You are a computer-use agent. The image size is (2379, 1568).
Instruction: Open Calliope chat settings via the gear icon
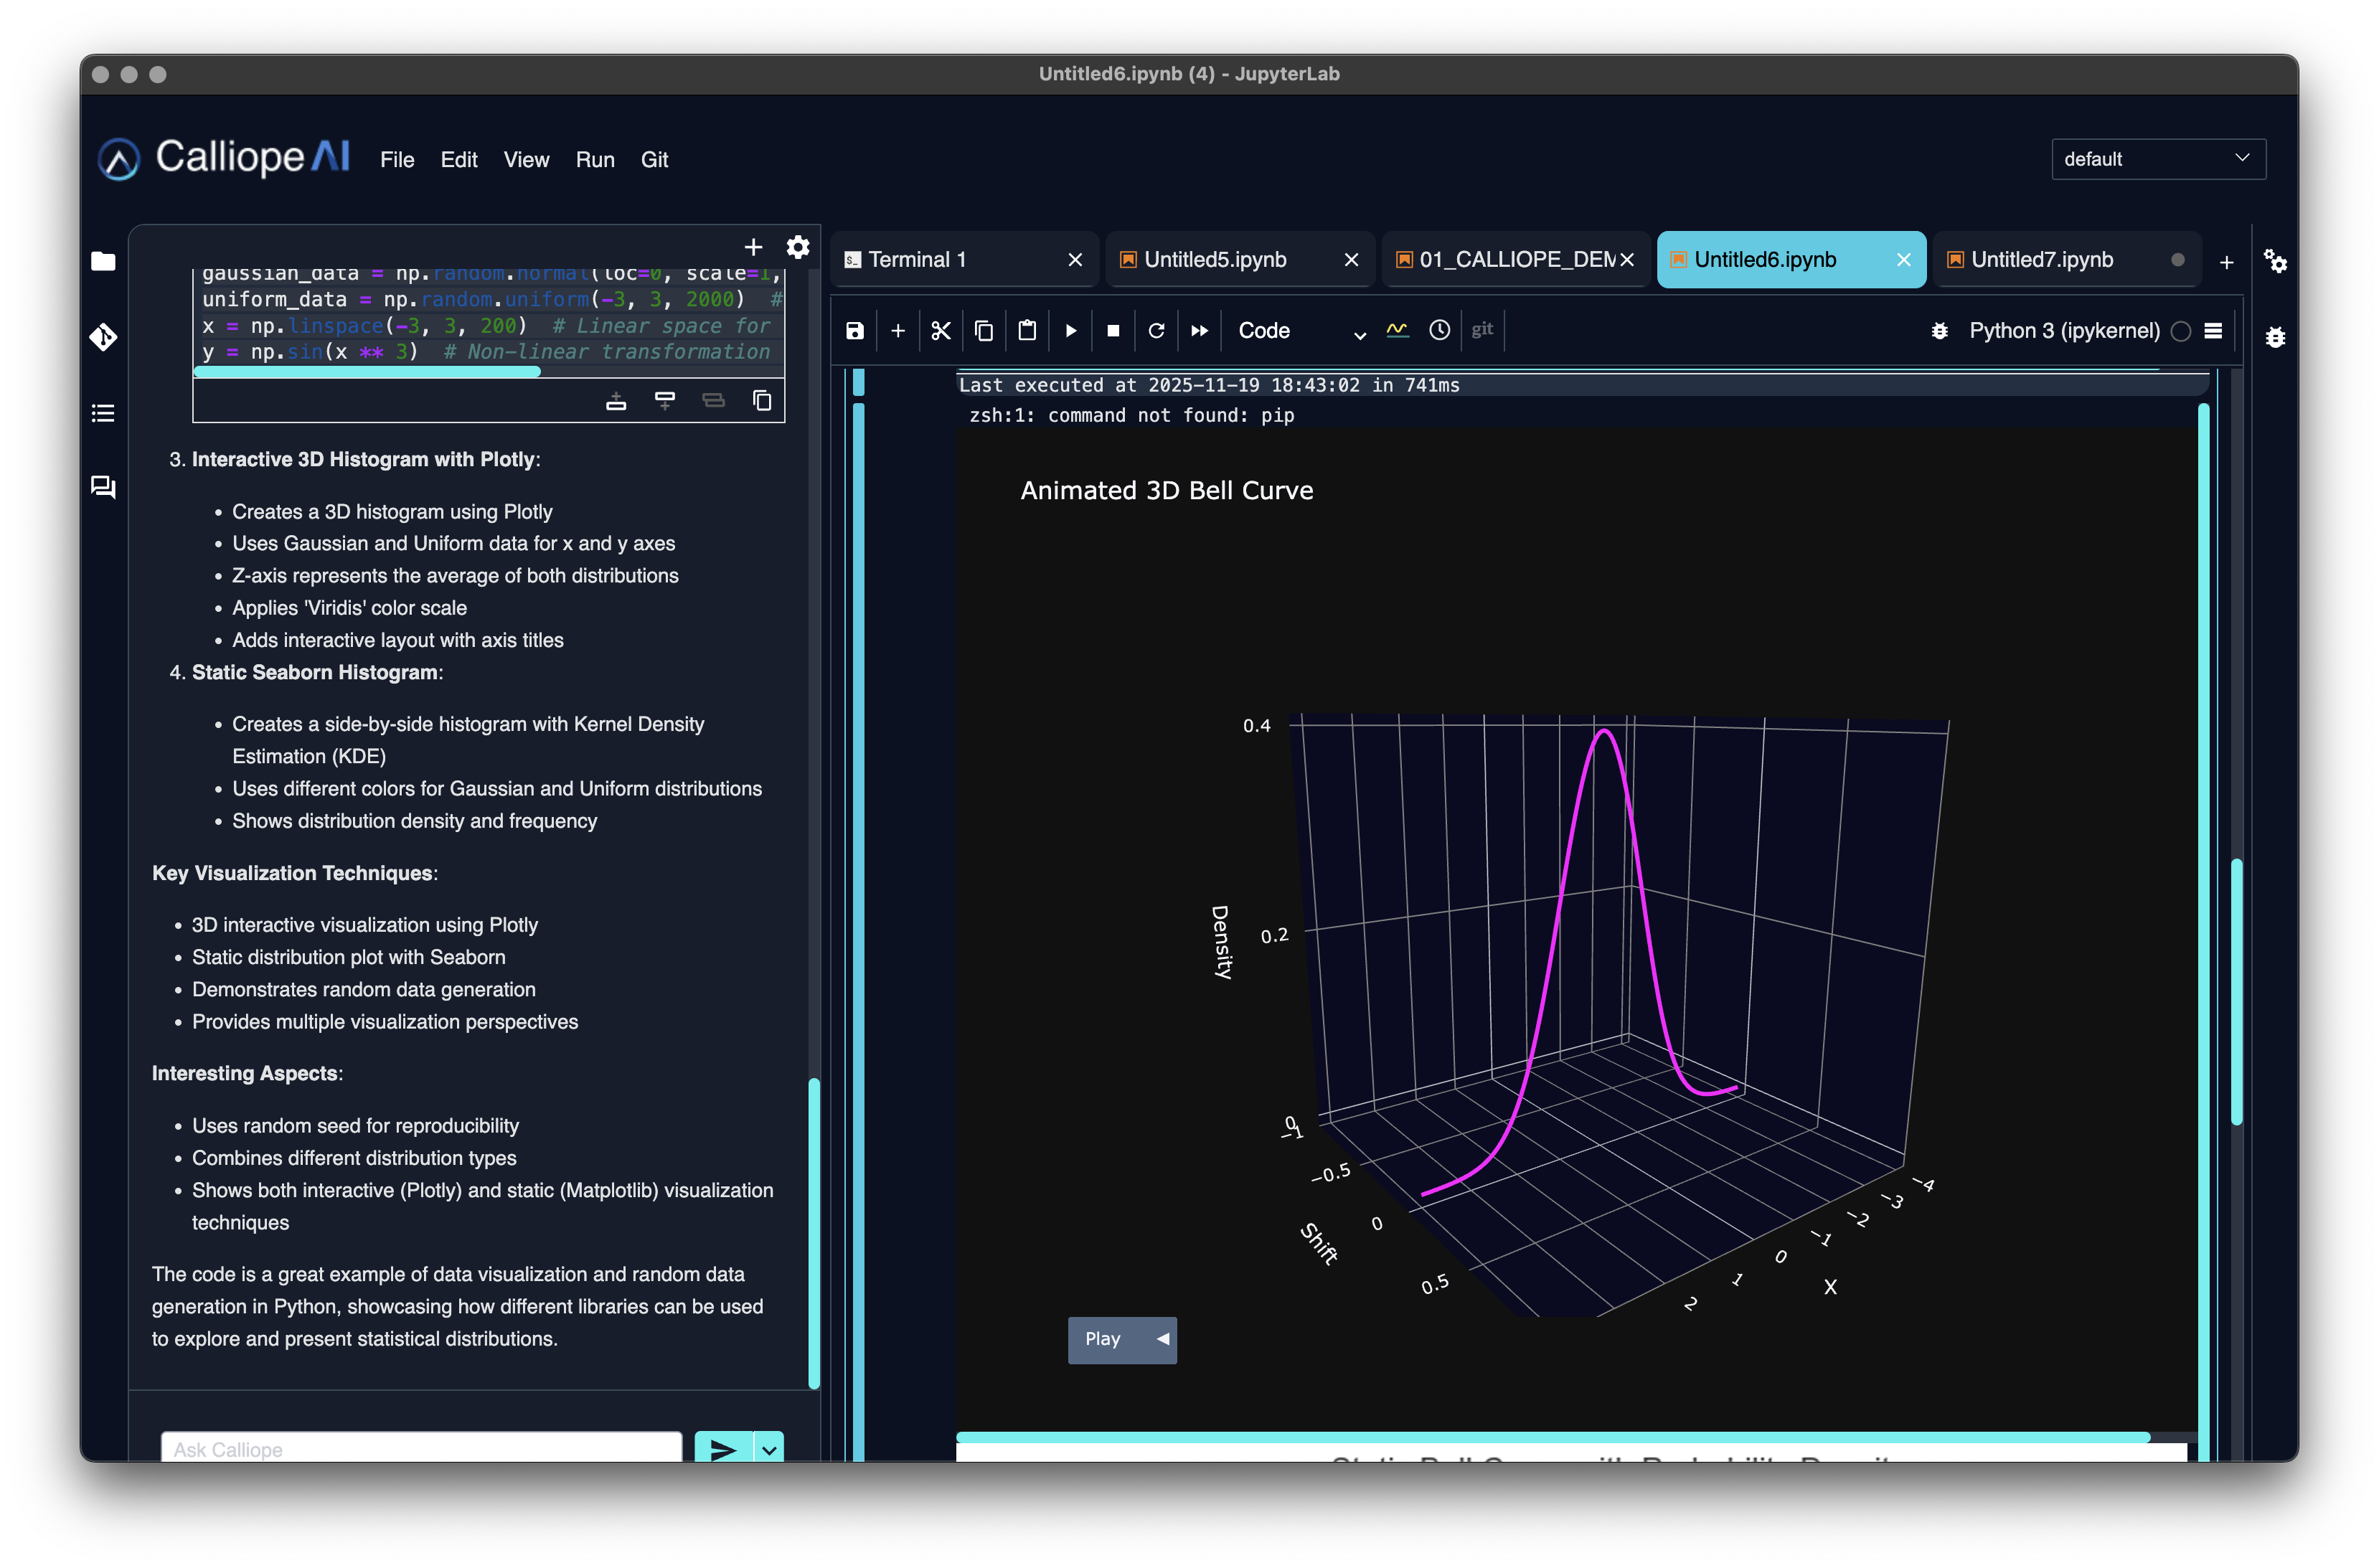798,247
